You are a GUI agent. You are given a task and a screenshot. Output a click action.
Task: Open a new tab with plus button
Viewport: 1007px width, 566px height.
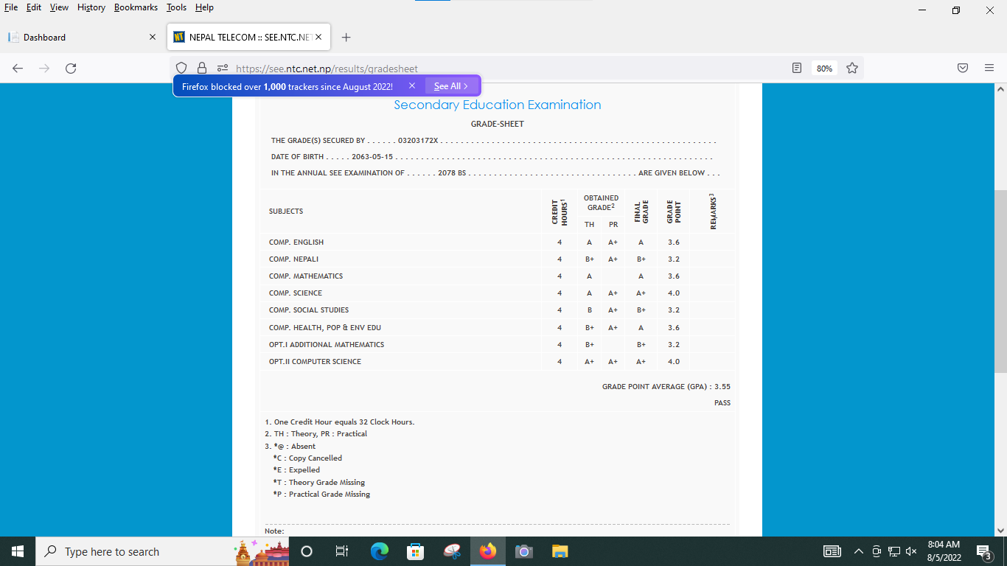[346, 38]
